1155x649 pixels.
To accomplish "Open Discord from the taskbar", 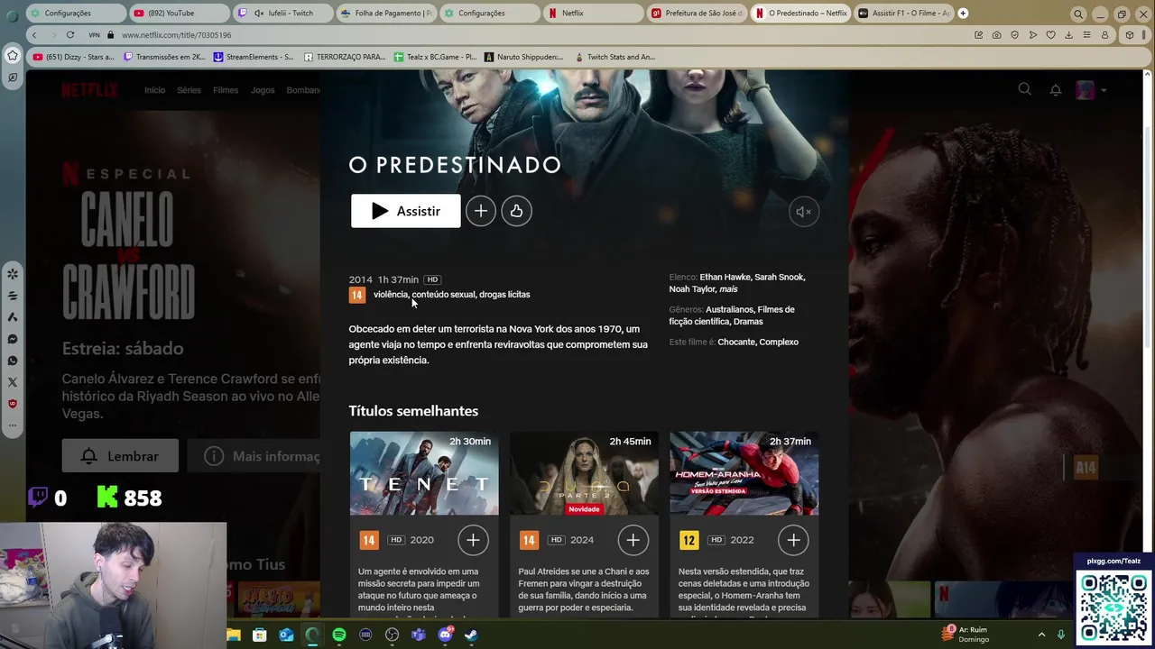I will pyautogui.click(x=445, y=635).
